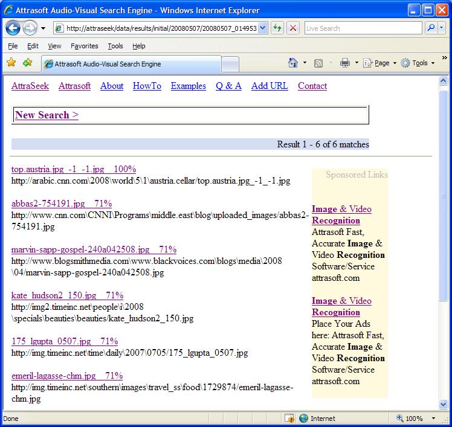Open result 175_lgupta_0507.jpg 71%

point(65,341)
